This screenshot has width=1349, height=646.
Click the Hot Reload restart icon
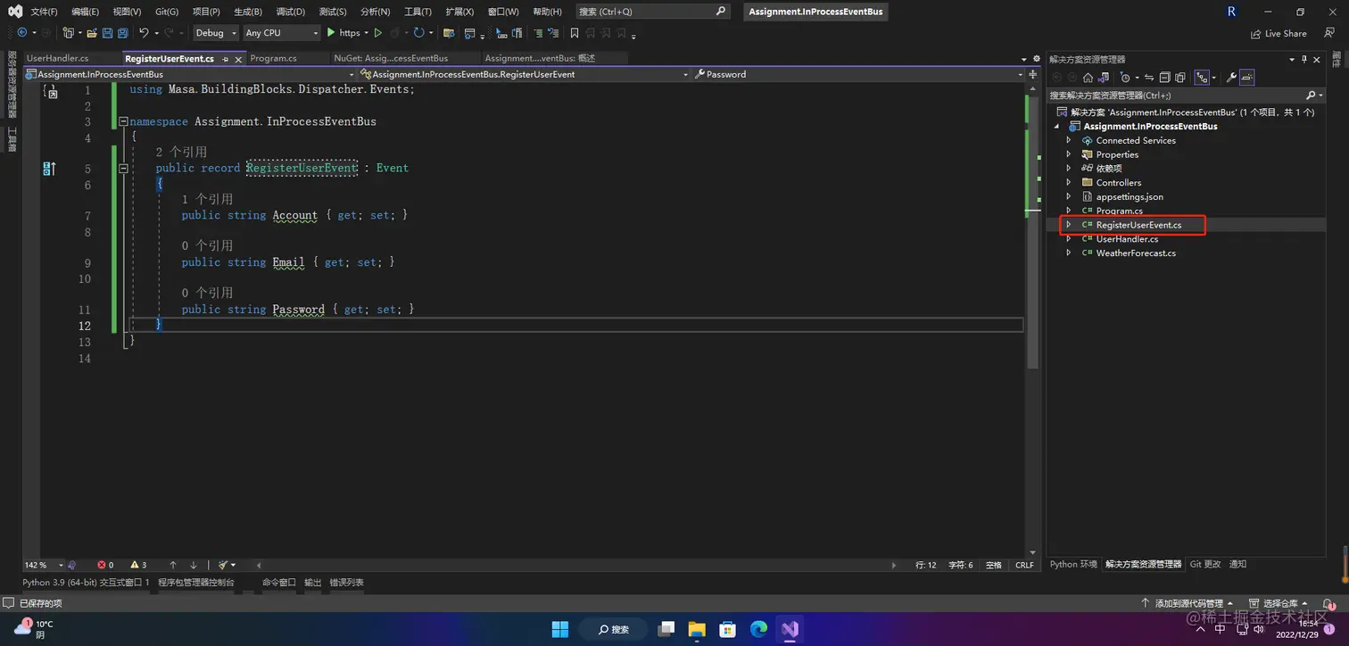(x=418, y=33)
